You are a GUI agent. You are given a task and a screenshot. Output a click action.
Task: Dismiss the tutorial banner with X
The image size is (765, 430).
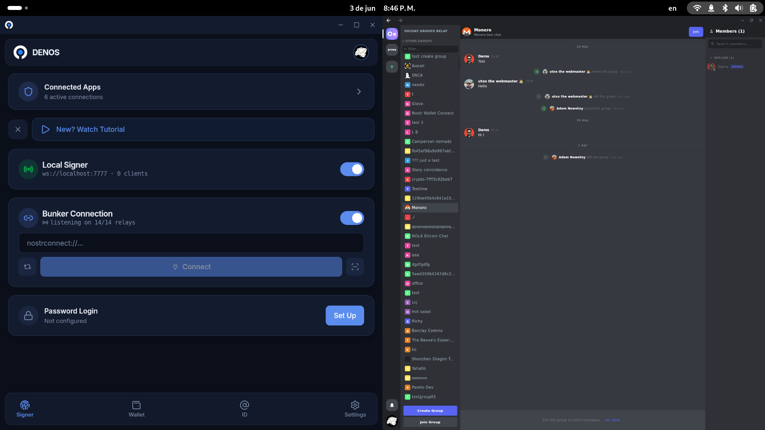pyautogui.click(x=18, y=129)
